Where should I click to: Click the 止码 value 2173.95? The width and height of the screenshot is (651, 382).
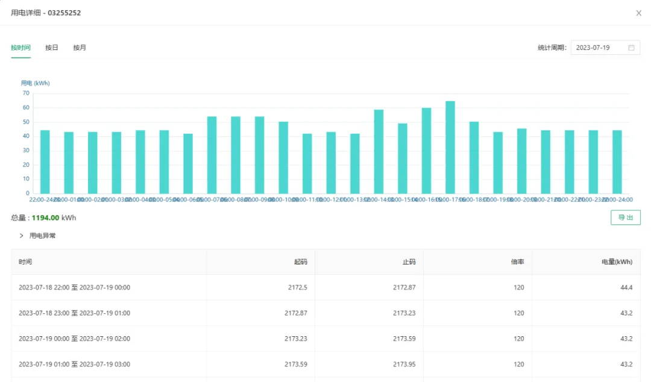pos(404,365)
